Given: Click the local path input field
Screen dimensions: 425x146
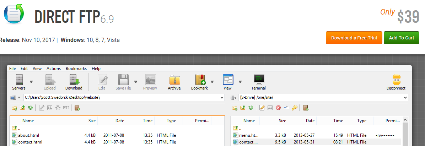Looking at the screenshot, I should [x=124, y=98].
